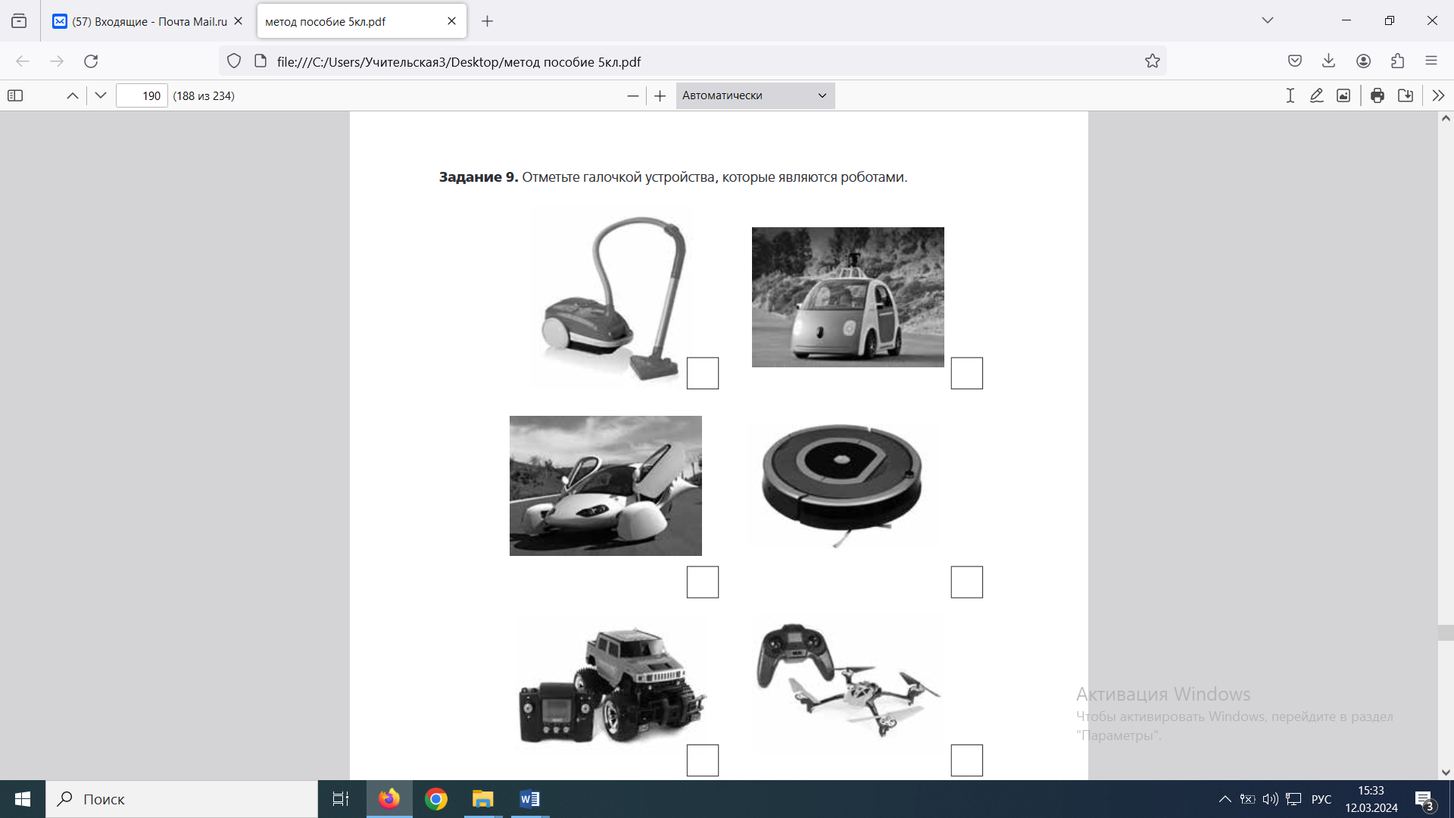This screenshot has width=1454, height=818.
Task: Click the tracking protection shield icon
Action: click(x=234, y=61)
